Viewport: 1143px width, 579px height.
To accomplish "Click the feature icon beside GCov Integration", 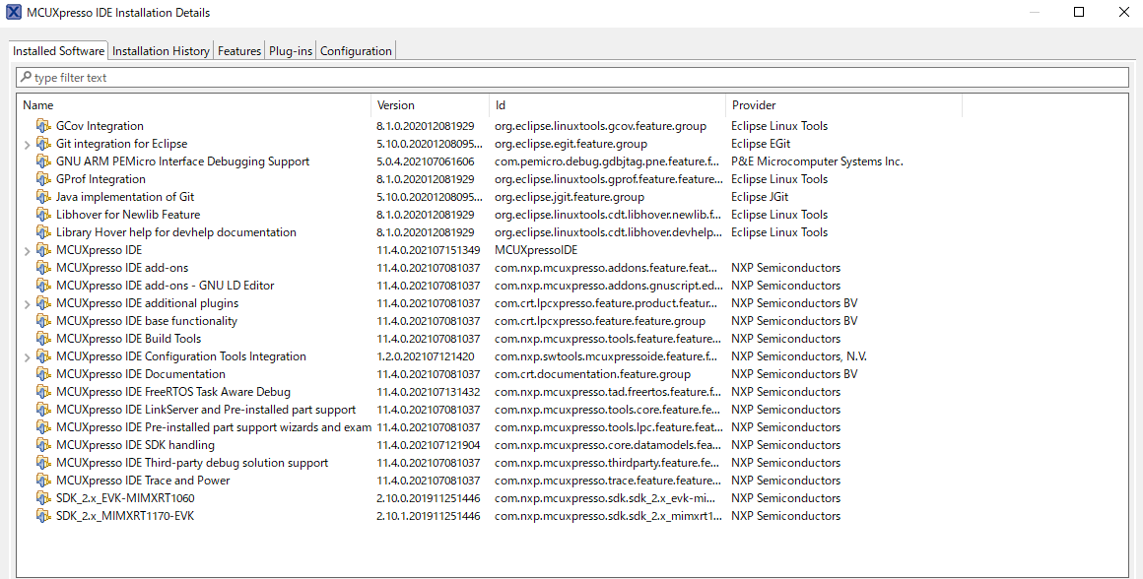I will 44,125.
